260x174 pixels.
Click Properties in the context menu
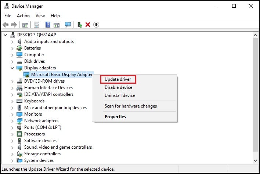coord(115,117)
